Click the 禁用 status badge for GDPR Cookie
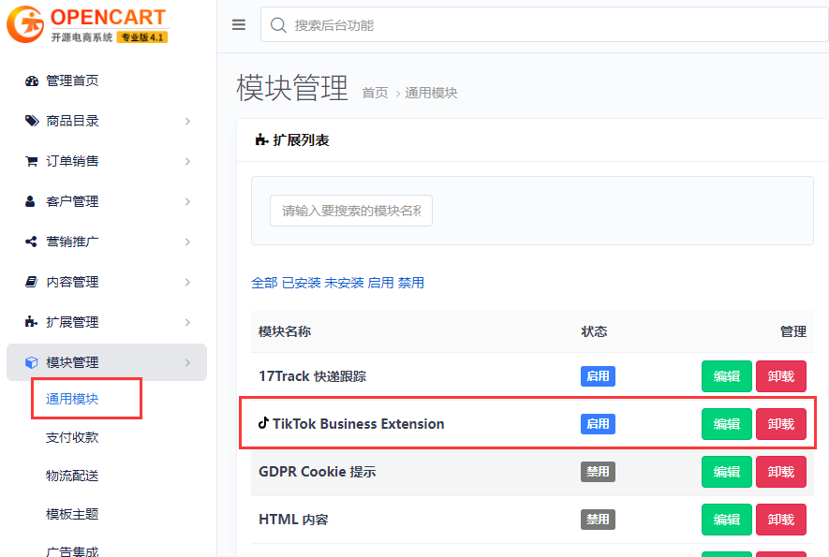The width and height of the screenshot is (829, 557). point(598,472)
